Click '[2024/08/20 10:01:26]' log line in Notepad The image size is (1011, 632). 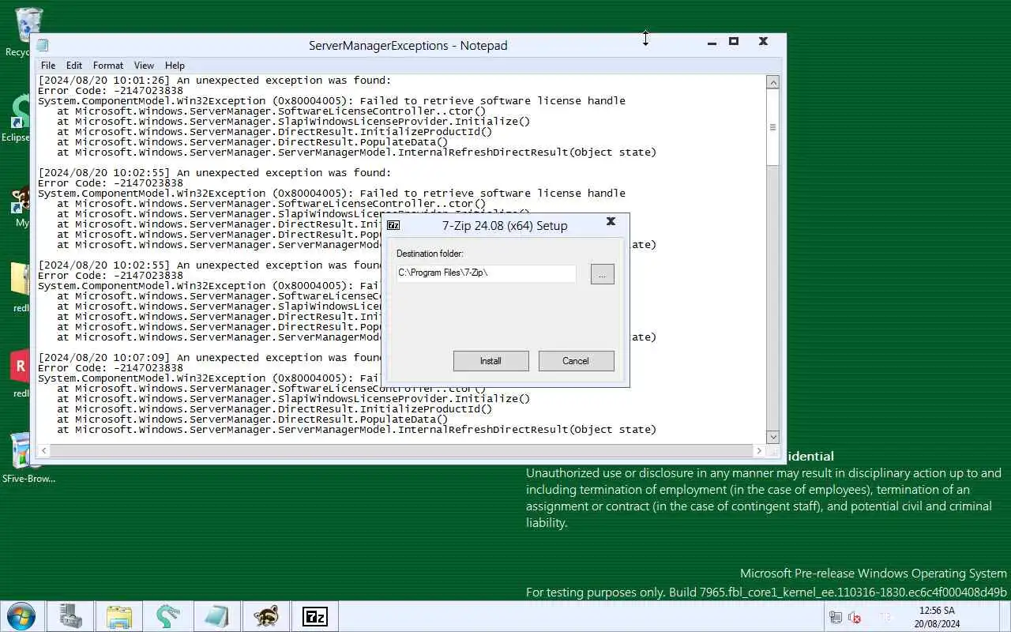[x=215, y=81]
